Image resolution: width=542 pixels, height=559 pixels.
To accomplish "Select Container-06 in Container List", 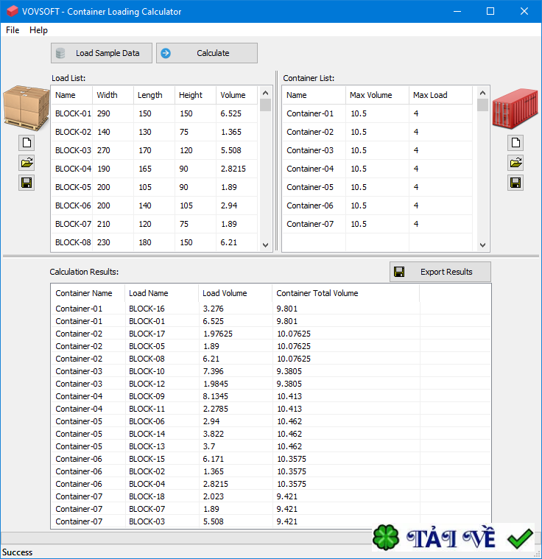I will pos(378,205).
